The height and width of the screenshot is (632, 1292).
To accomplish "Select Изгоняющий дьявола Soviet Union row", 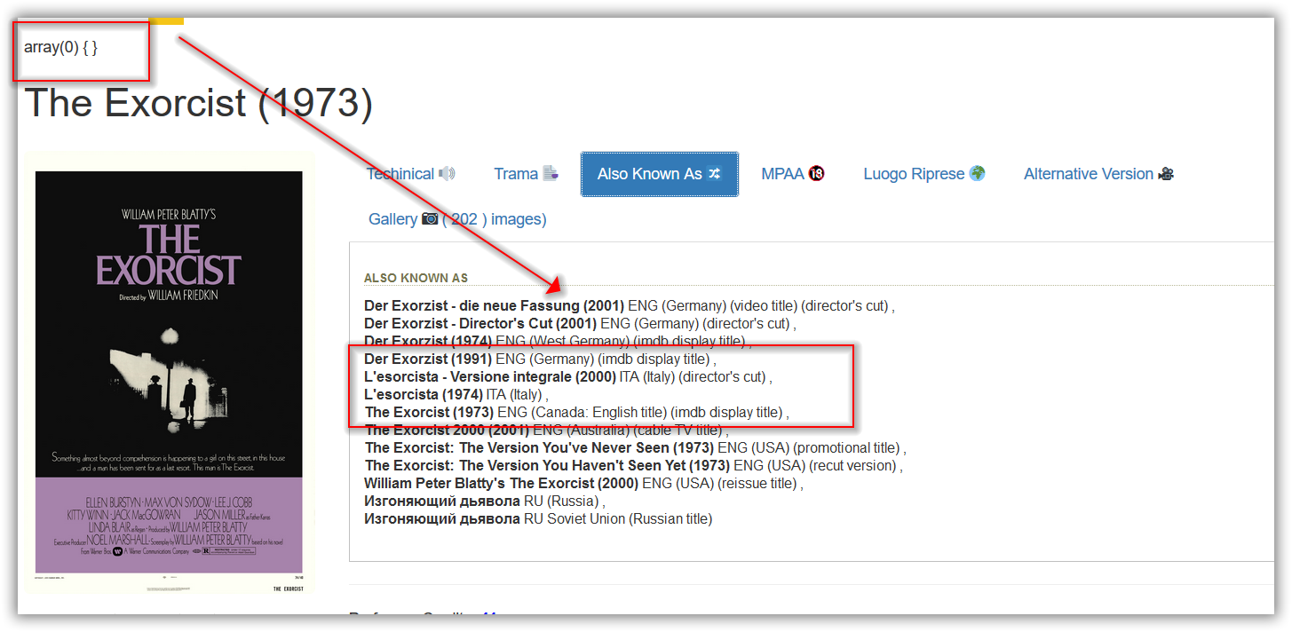I will tap(538, 518).
